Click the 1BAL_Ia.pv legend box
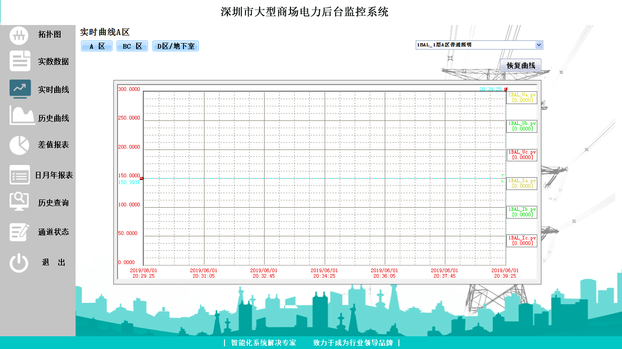622x349 pixels. click(x=522, y=183)
